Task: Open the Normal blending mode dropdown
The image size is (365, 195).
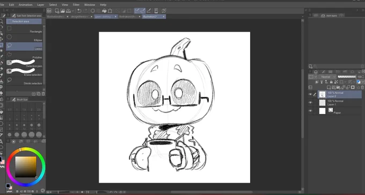Action: click(327, 77)
